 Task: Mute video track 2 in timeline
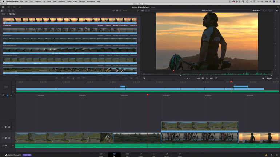(6, 127)
